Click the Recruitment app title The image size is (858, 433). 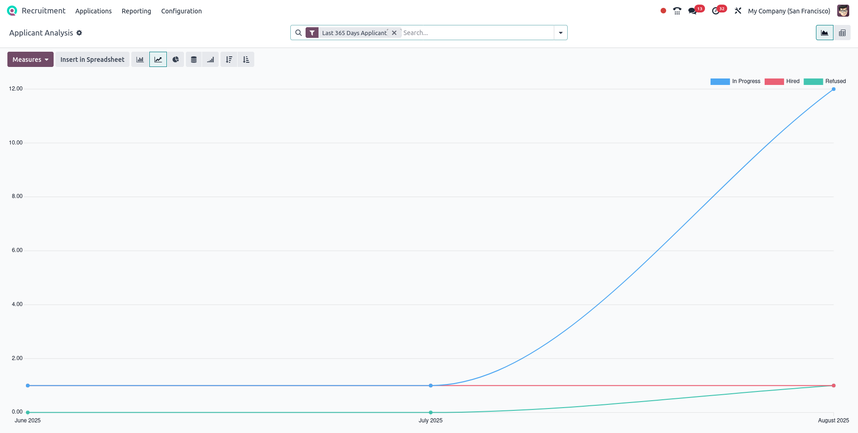click(x=43, y=11)
